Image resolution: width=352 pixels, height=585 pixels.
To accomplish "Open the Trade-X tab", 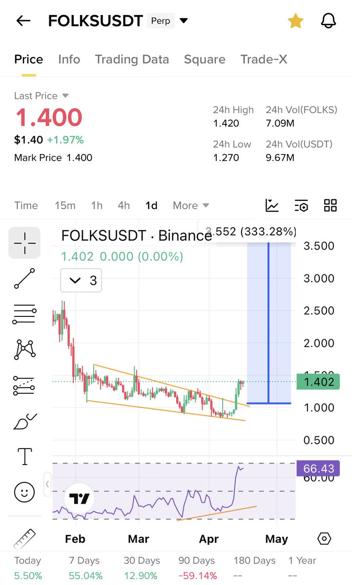I will 264,59.
